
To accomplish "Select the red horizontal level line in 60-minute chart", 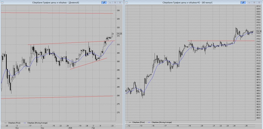I will pos(210,41).
